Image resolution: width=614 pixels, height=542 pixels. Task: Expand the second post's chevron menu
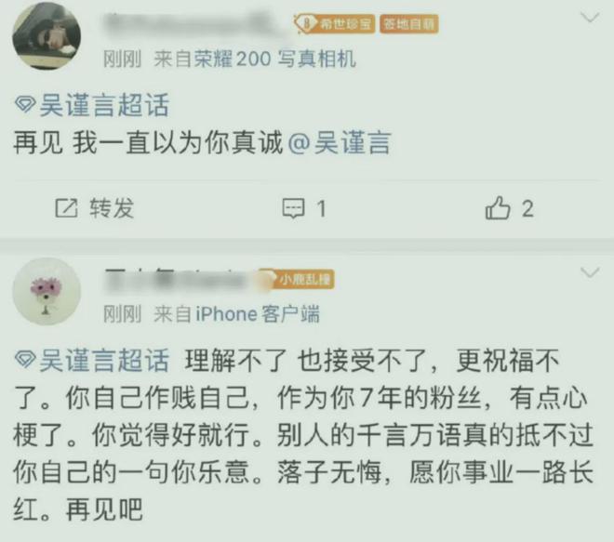click(x=590, y=272)
